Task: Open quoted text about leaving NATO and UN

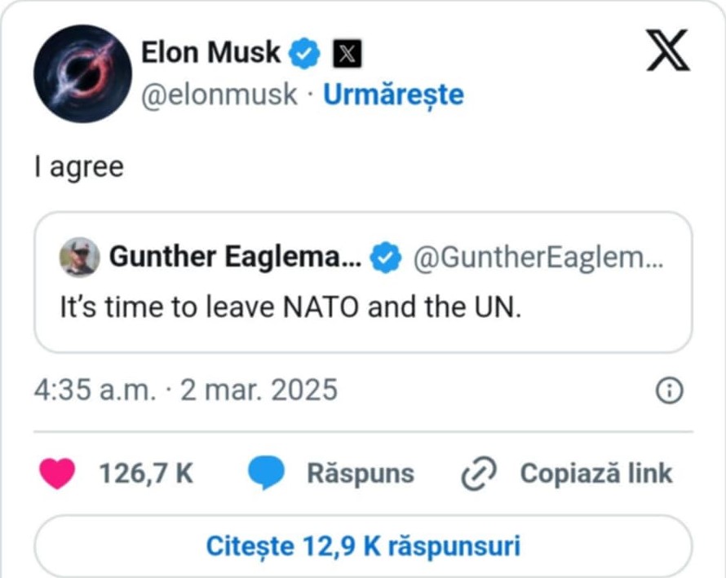Action: (x=290, y=308)
